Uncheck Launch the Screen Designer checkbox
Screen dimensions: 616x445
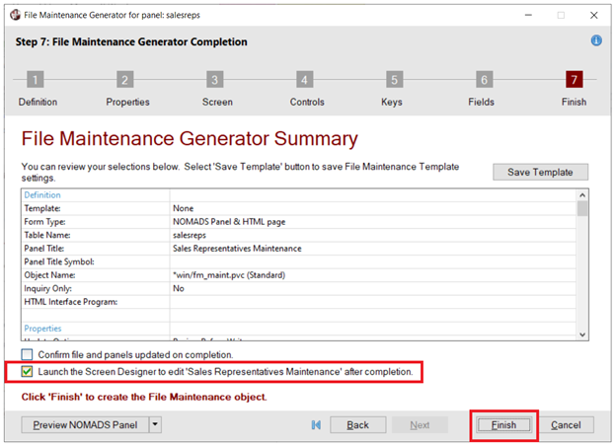coord(28,372)
